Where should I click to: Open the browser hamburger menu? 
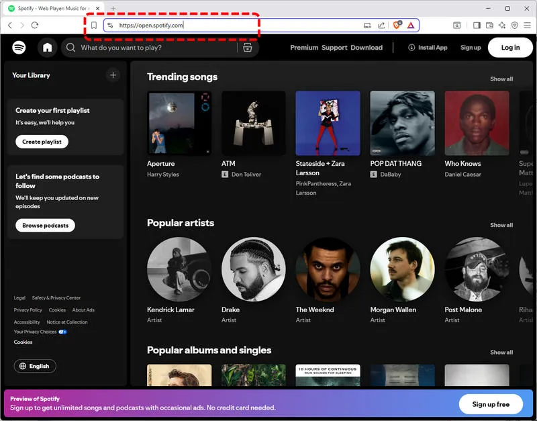click(528, 25)
